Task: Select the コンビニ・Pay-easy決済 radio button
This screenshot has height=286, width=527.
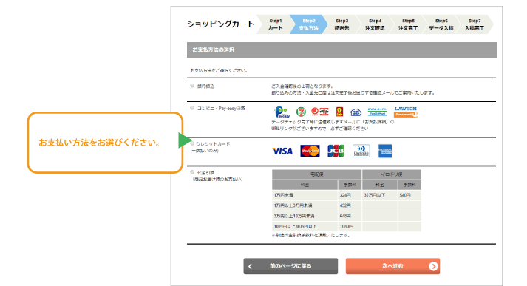Action: click(192, 108)
